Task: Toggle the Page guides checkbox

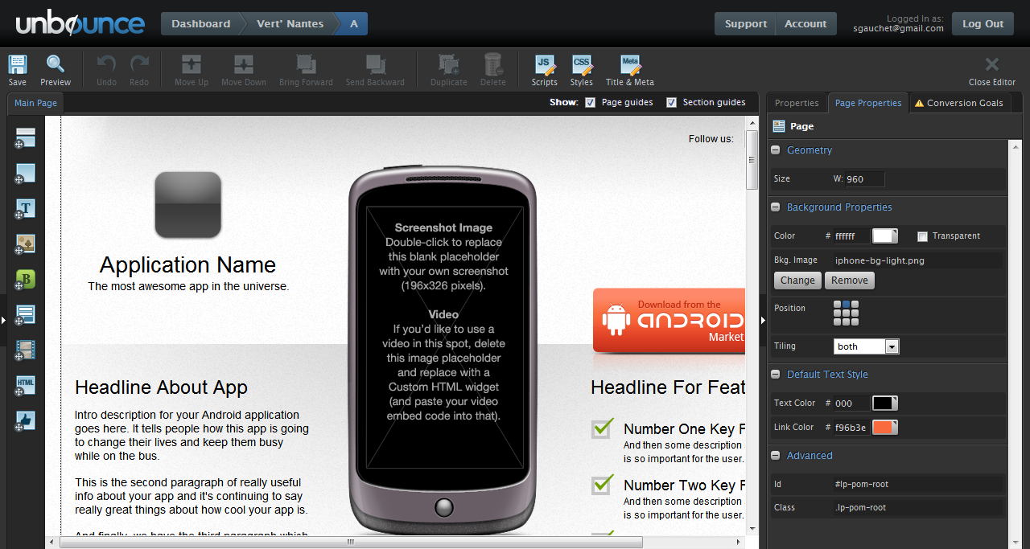Action: [591, 103]
